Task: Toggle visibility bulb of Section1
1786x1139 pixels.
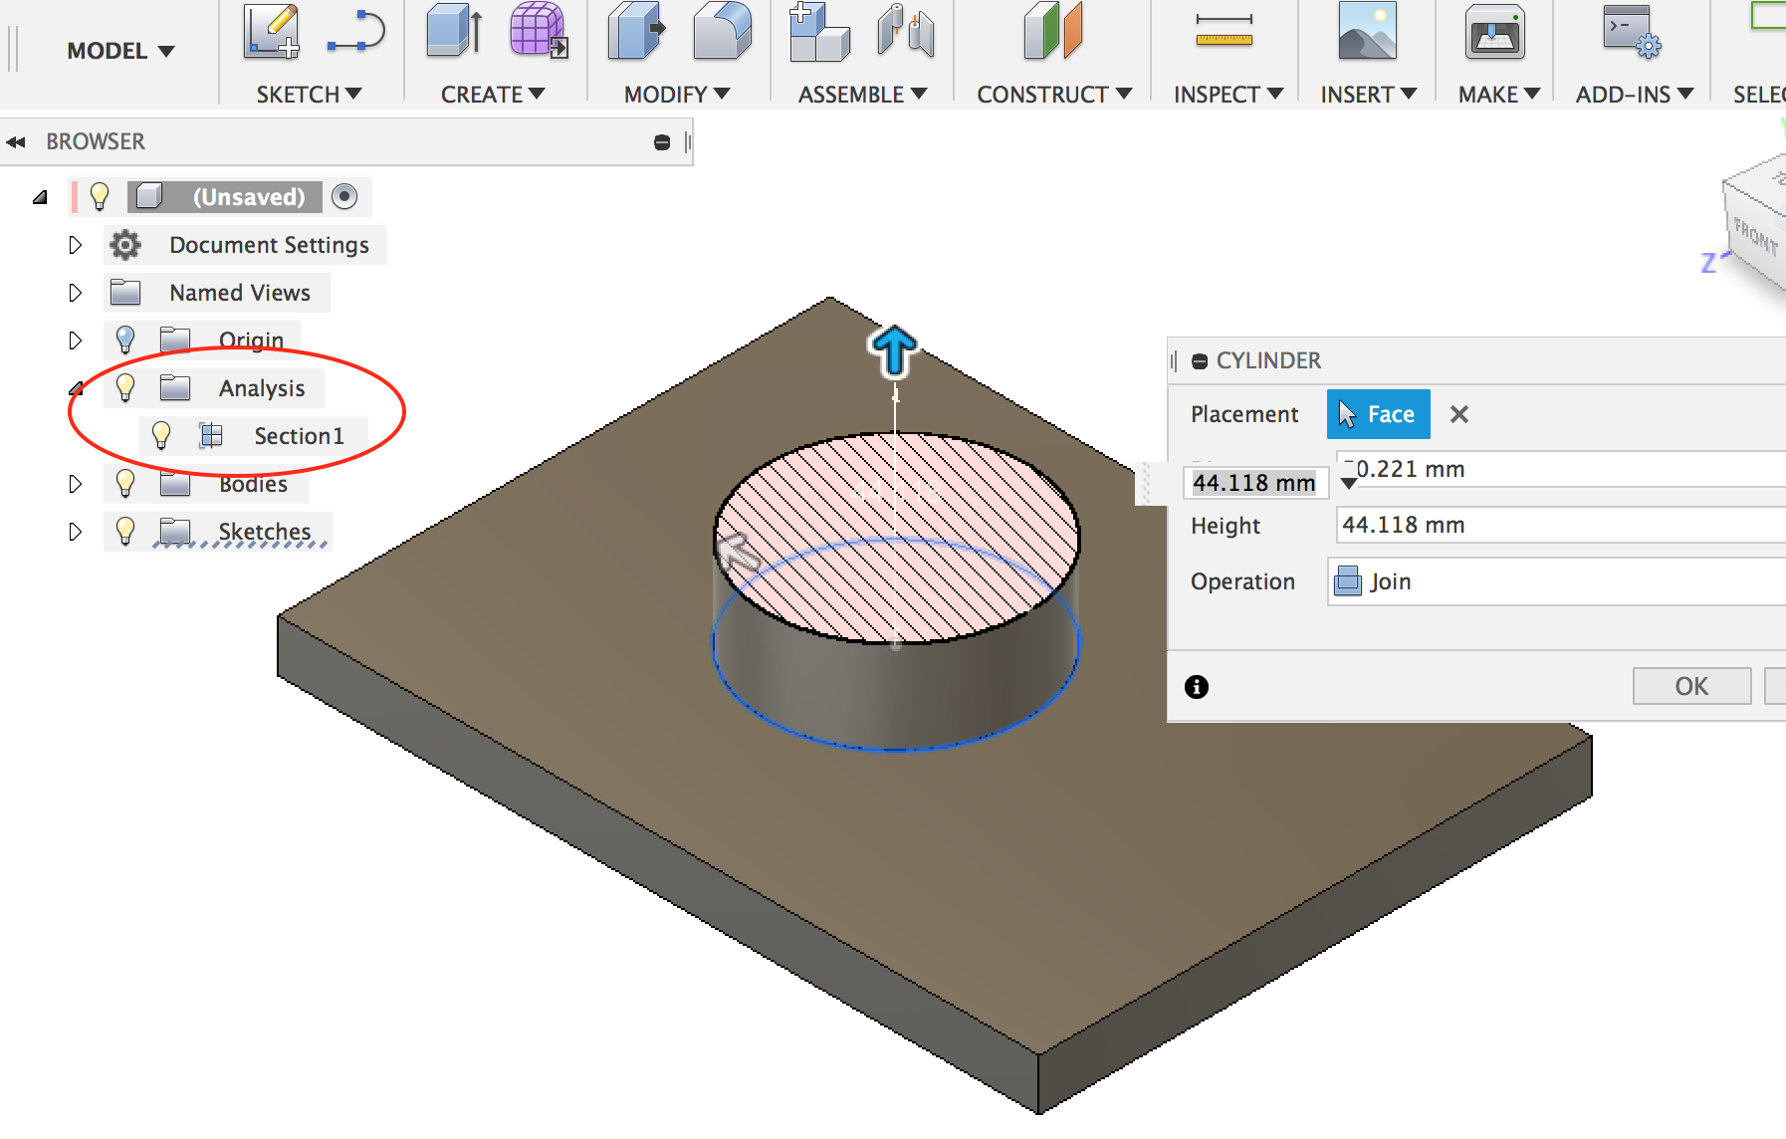Action: [161, 435]
